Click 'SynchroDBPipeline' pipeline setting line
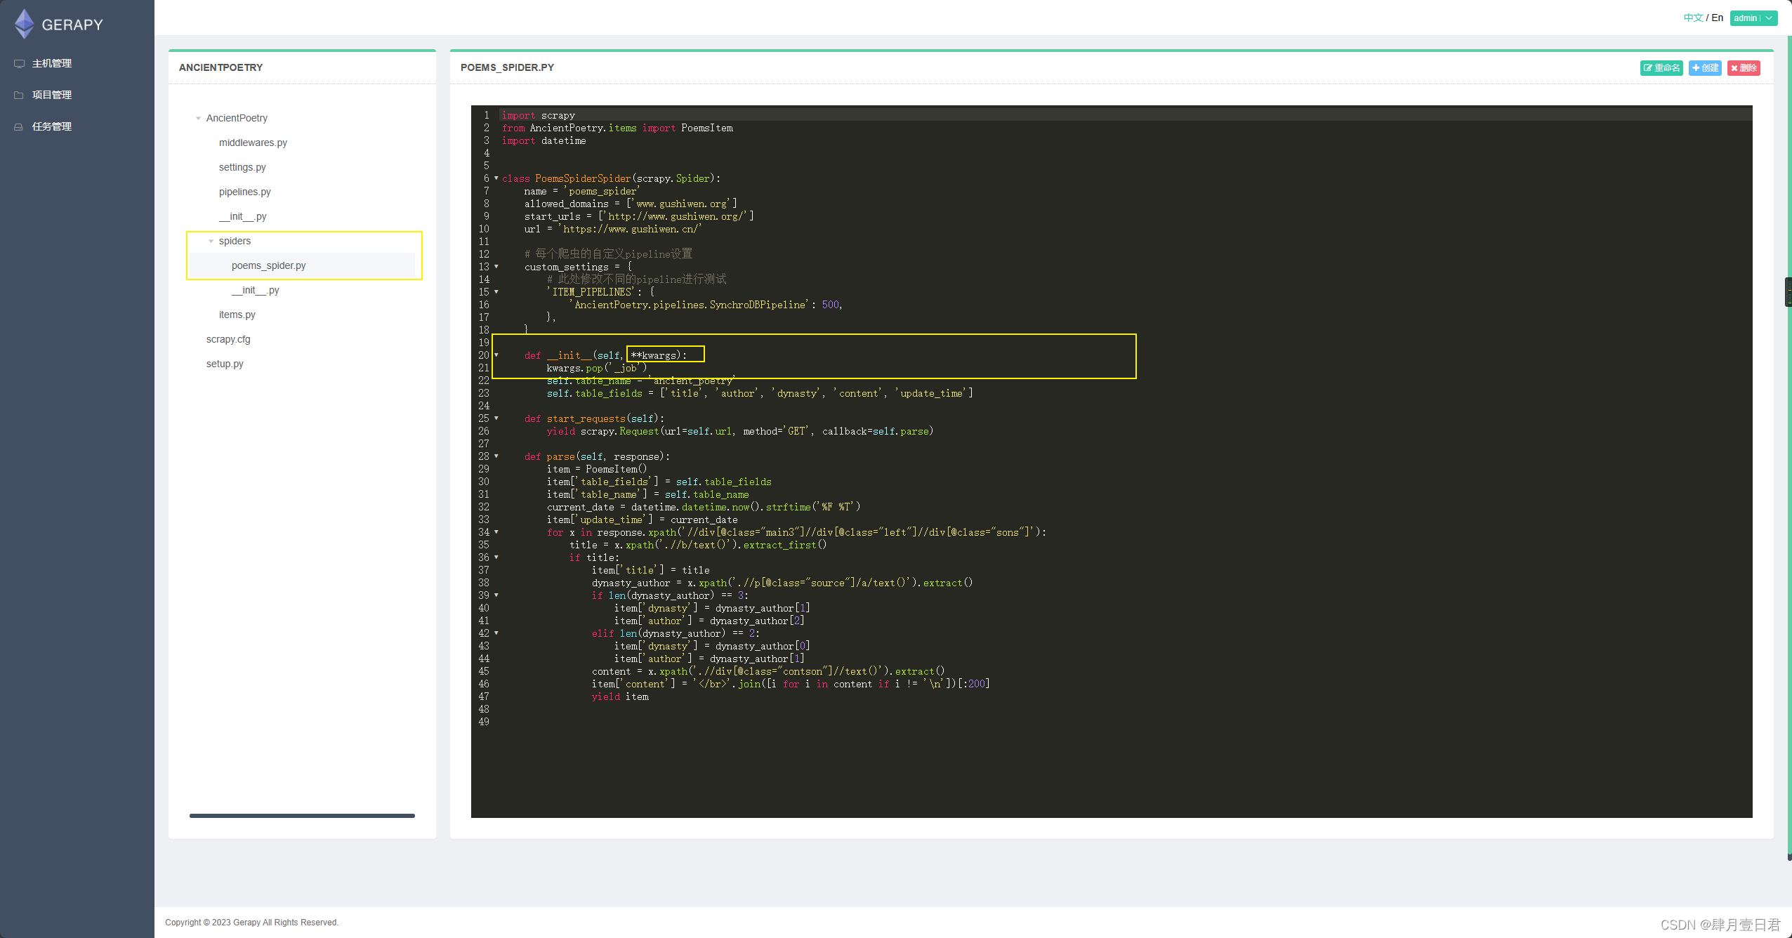Screen dimensions: 1792x938 706,305
